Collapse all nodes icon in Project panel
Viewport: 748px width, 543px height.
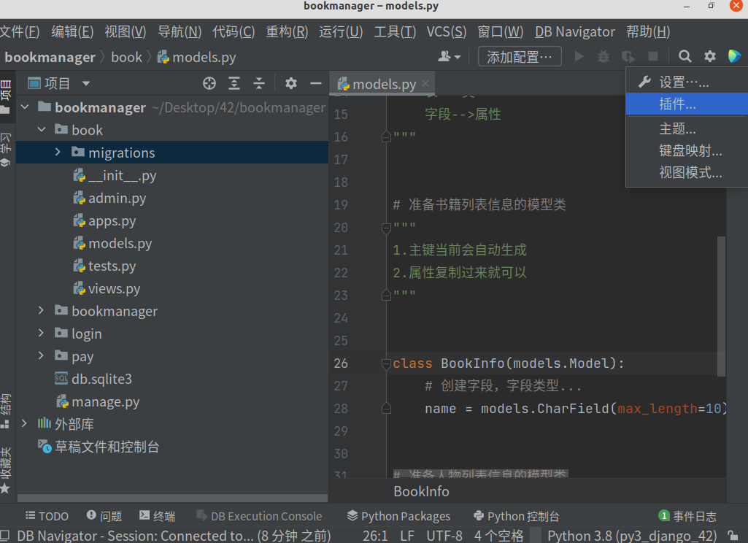258,83
